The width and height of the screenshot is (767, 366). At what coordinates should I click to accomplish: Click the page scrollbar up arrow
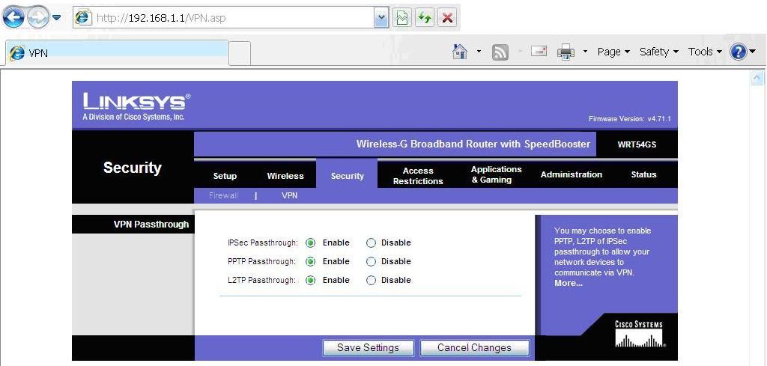[757, 77]
